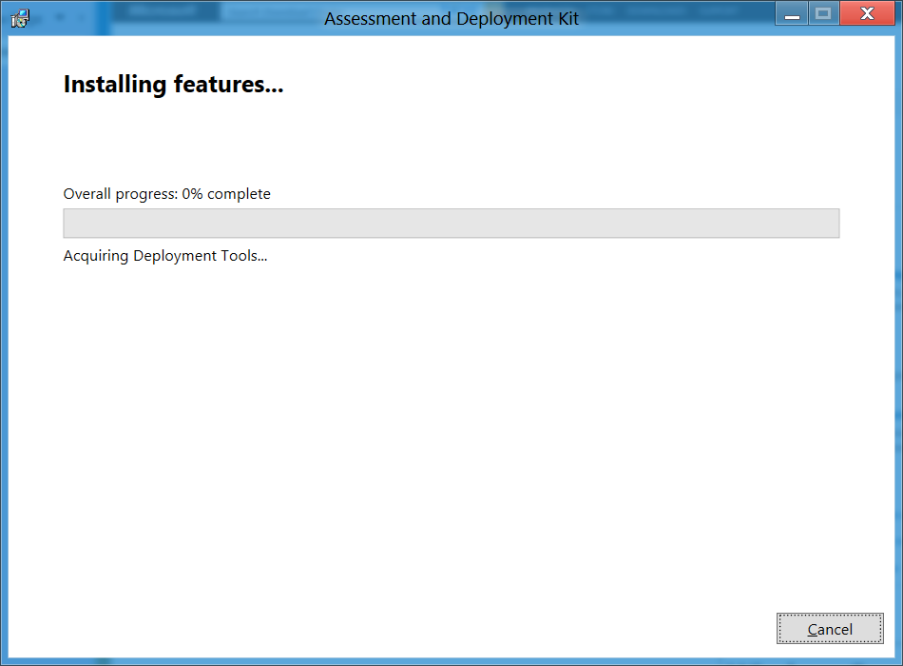This screenshot has width=903, height=666.
Task: Click 'Overall progress: 0% complete' text
Action: click(x=167, y=194)
